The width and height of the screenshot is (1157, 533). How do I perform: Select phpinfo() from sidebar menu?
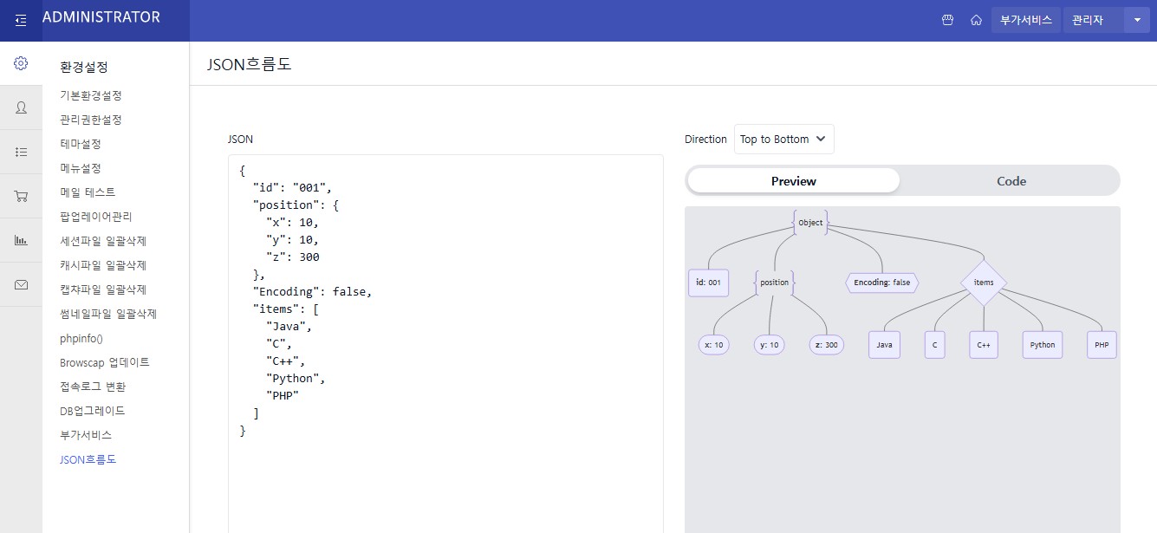tap(81, 338)
